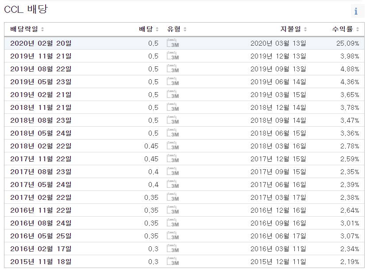The image size is (370, 272).
Task: Click the 3M calendar icon in 2017년 05월 24일 row
Action: [x=173, y=184]
